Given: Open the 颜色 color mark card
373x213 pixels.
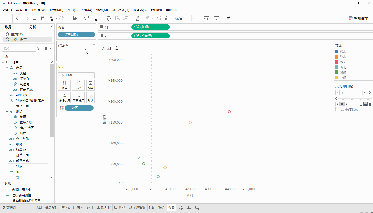Looking at the screenshot, I should pos(64,85).
